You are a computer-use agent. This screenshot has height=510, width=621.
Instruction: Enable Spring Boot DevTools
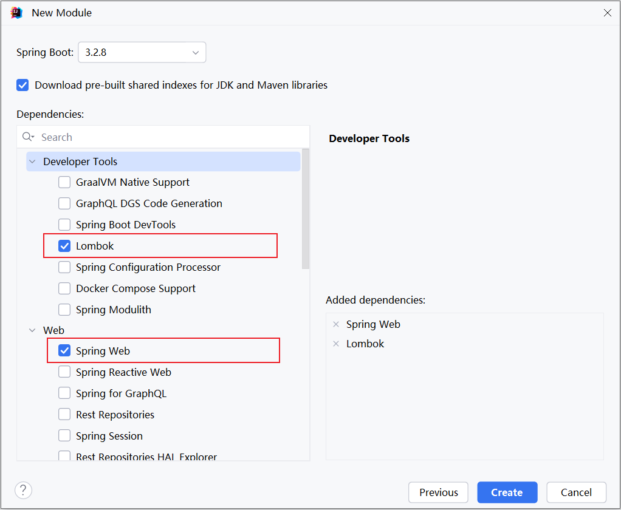(x=64, y=224)
